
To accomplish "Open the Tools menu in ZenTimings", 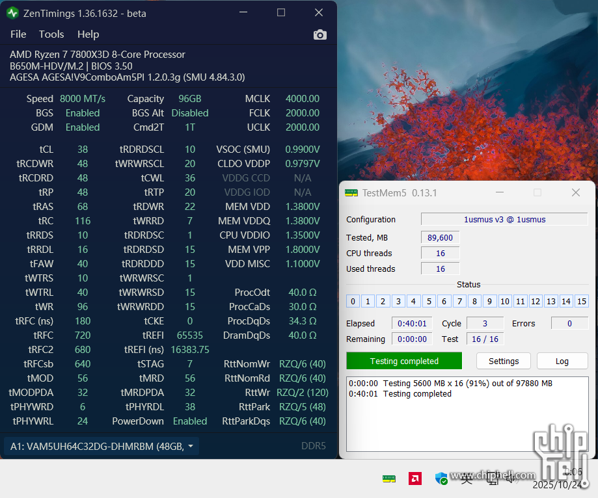I will [51, 34].
